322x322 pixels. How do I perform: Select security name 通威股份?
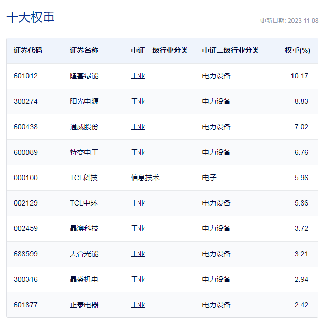(x=84, y=127)
